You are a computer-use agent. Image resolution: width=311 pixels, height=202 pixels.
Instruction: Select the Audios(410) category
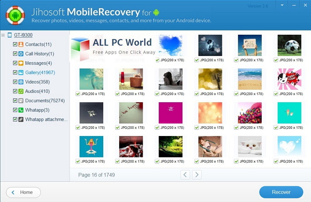tap(37, 91)
